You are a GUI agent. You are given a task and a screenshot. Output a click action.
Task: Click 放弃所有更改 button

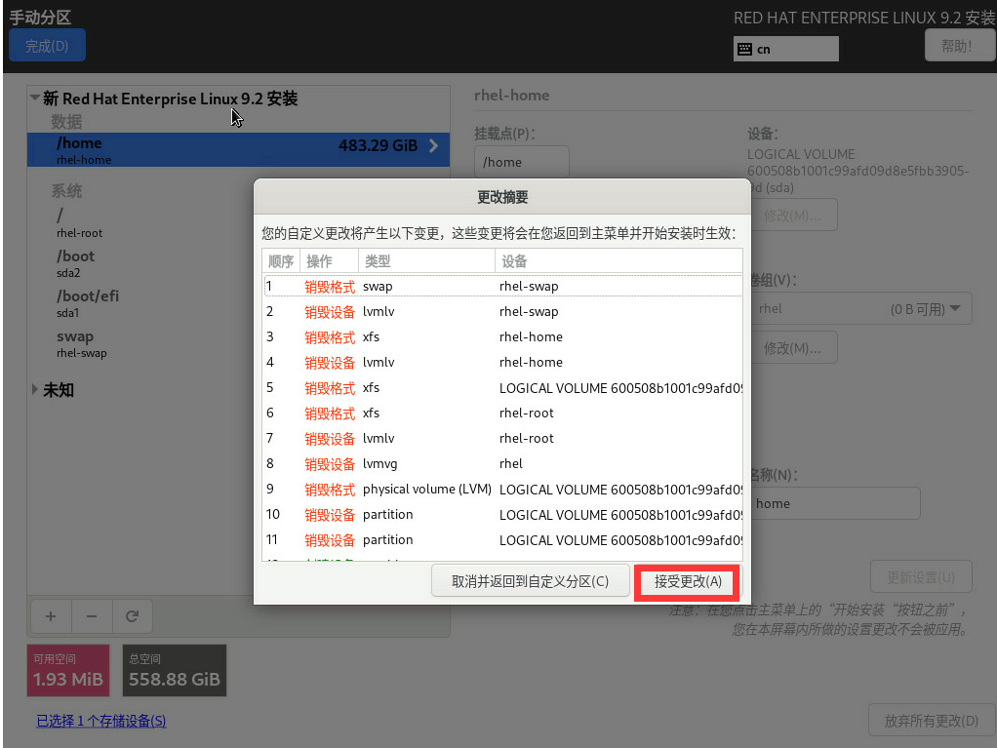[x=931, y=721]
